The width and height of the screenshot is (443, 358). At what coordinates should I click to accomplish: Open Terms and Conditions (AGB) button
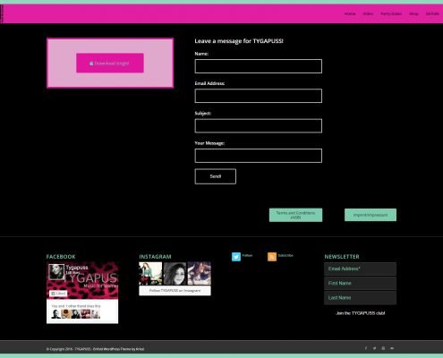[295, 215]
